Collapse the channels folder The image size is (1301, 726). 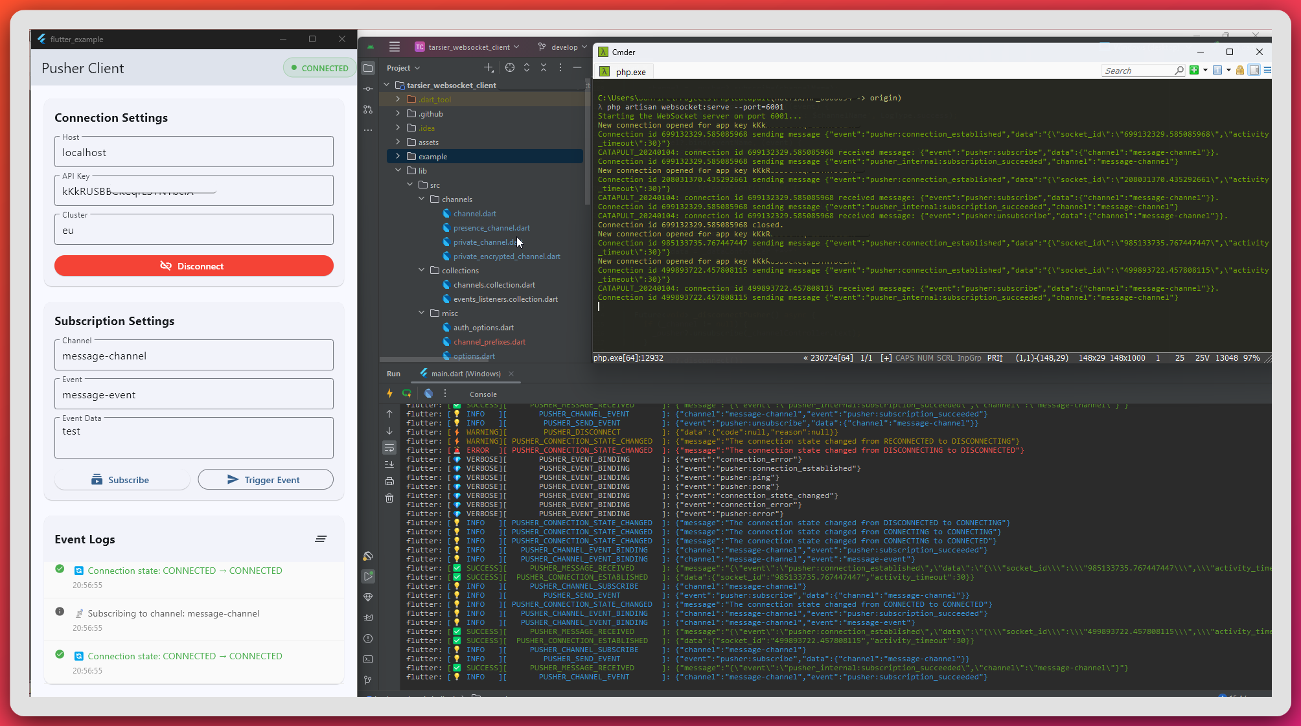(x=421, y=199)
